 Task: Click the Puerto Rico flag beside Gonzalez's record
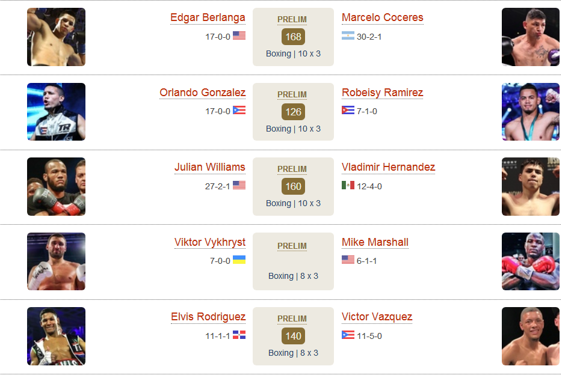pyautogui.click(x=239, y=110)
